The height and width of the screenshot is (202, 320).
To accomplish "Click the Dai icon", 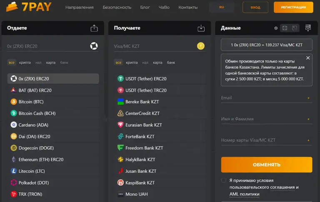I will 13,136.
